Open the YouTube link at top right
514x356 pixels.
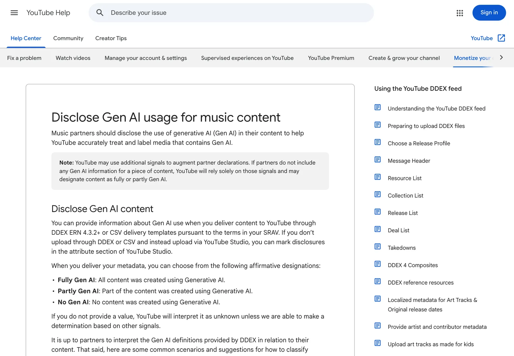[482, 38]
